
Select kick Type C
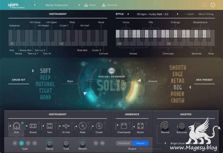[28, 143]
